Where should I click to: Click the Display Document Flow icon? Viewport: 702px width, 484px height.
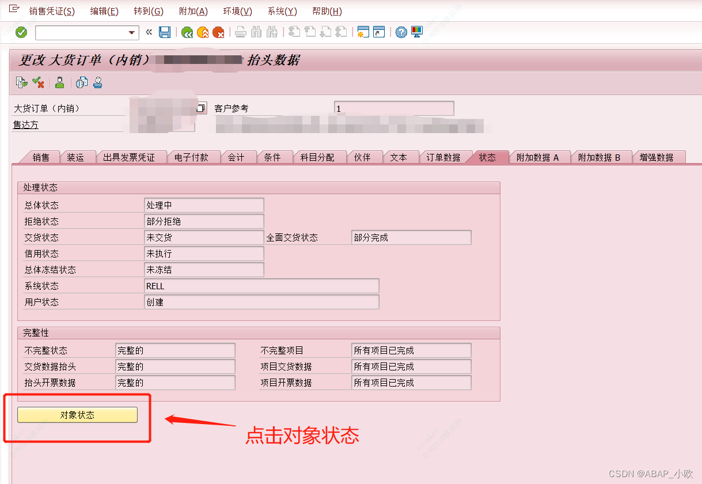[x=81, y=82]
